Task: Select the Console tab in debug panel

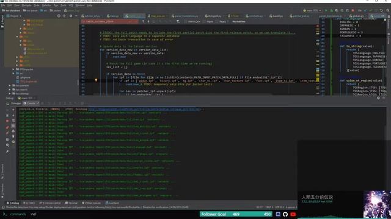Action: click(x=31, y=103)
